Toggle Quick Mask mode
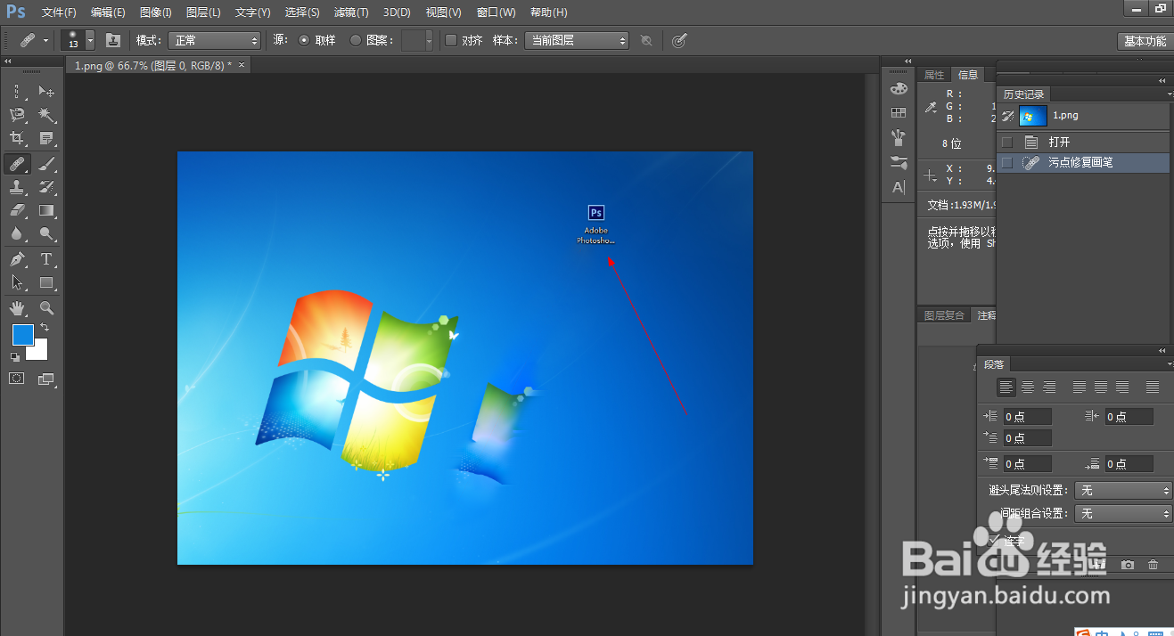Viewport: 1174px width, 636px height. 17,379
